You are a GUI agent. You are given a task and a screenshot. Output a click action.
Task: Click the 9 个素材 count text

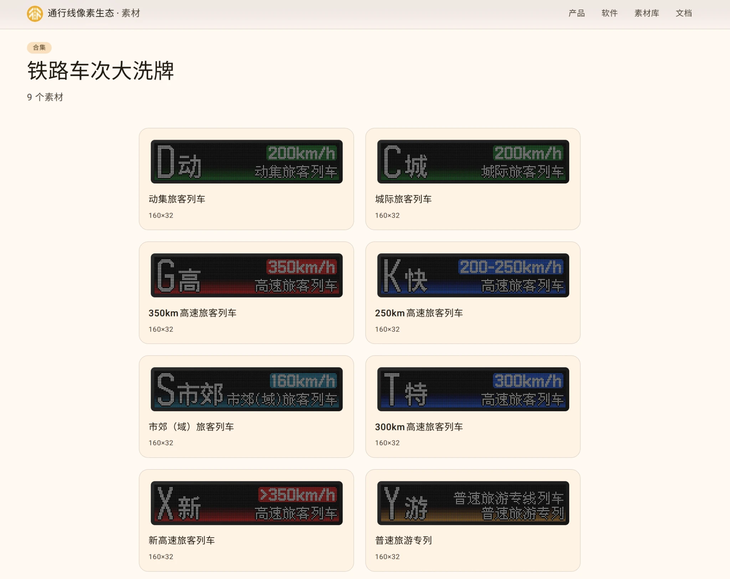pos(45,97)
